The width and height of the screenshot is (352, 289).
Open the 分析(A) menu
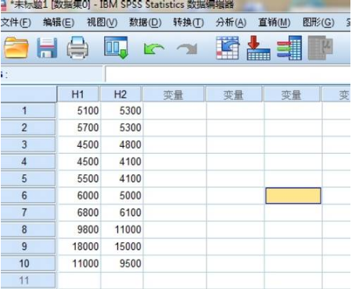coord(231,23)
